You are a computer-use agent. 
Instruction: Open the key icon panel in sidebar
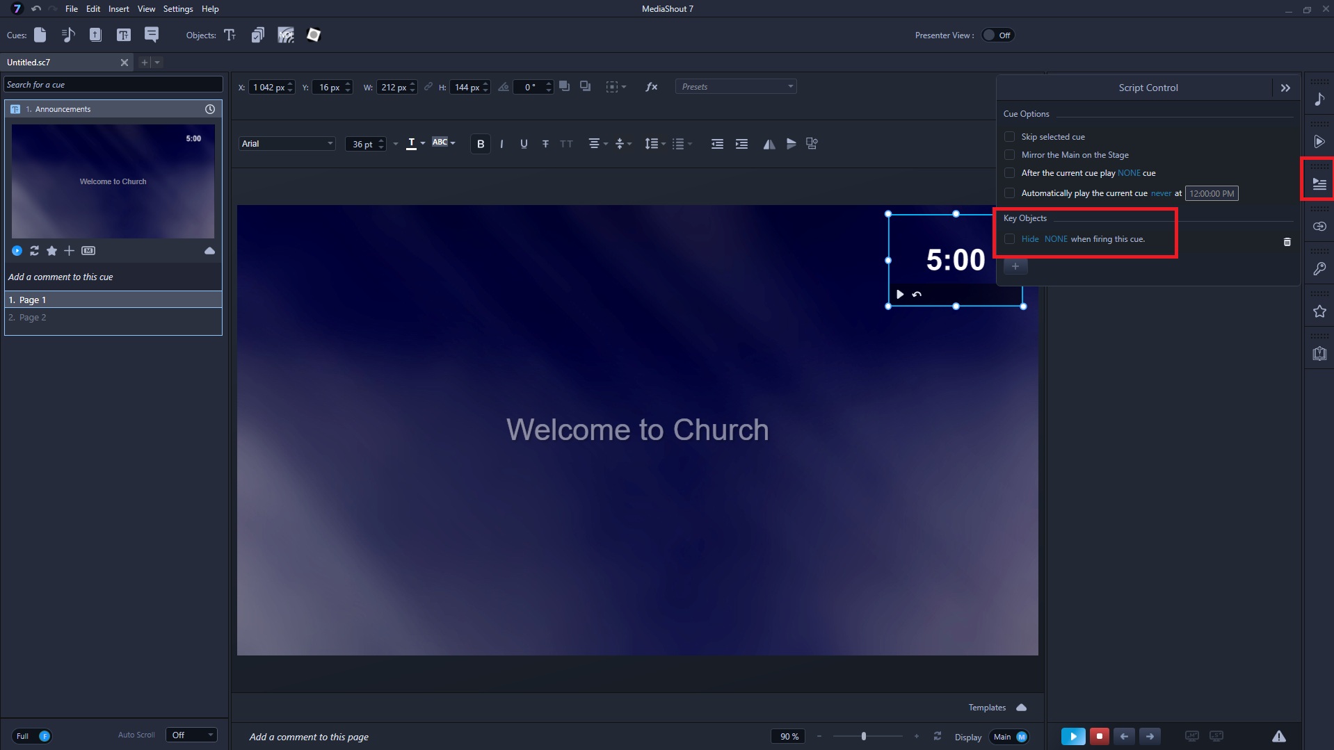pos(1319,269)
